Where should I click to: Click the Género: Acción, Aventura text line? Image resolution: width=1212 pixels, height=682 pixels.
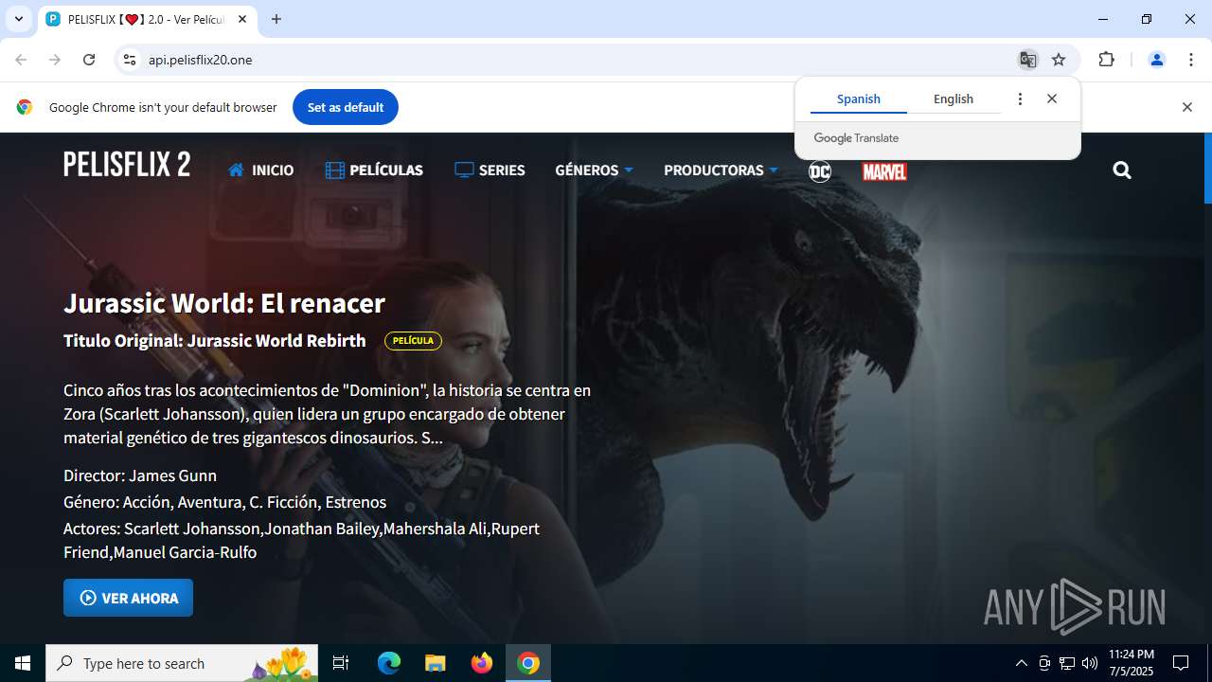click(224, 502)
